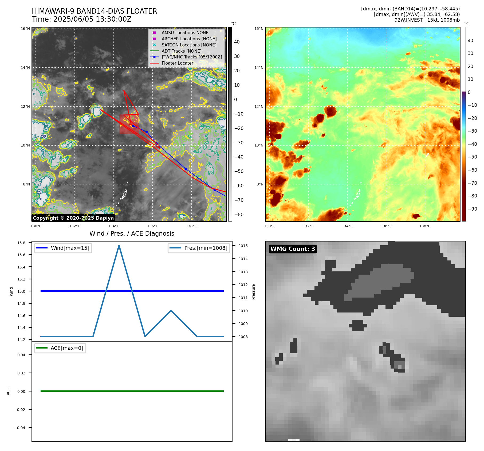
Task: Click the 'ARCHER Locations [NONE]' legend entry
Action: pyautogui.click(x=189, y=39)
